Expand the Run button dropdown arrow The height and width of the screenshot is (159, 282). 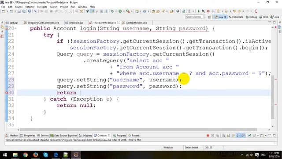pos(124,11)
